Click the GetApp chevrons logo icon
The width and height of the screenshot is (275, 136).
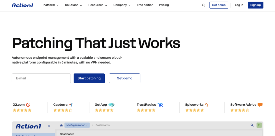111,105
